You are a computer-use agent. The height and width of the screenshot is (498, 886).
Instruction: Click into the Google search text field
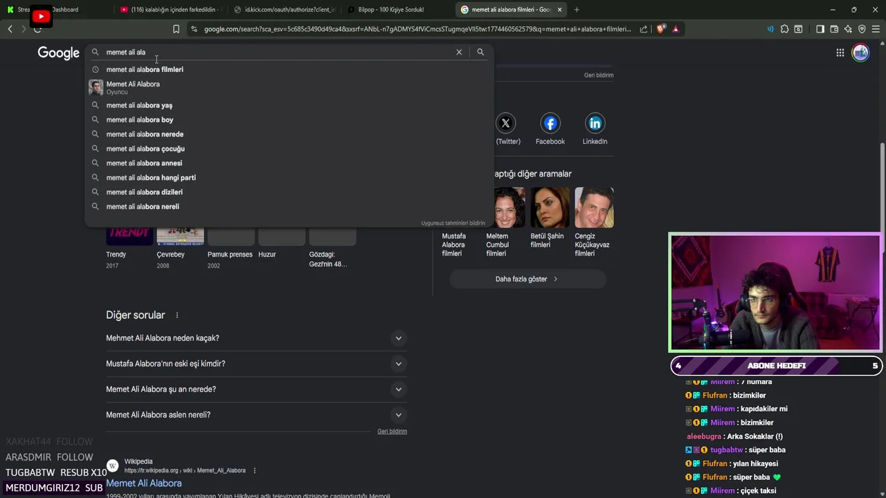click(277, 52)
